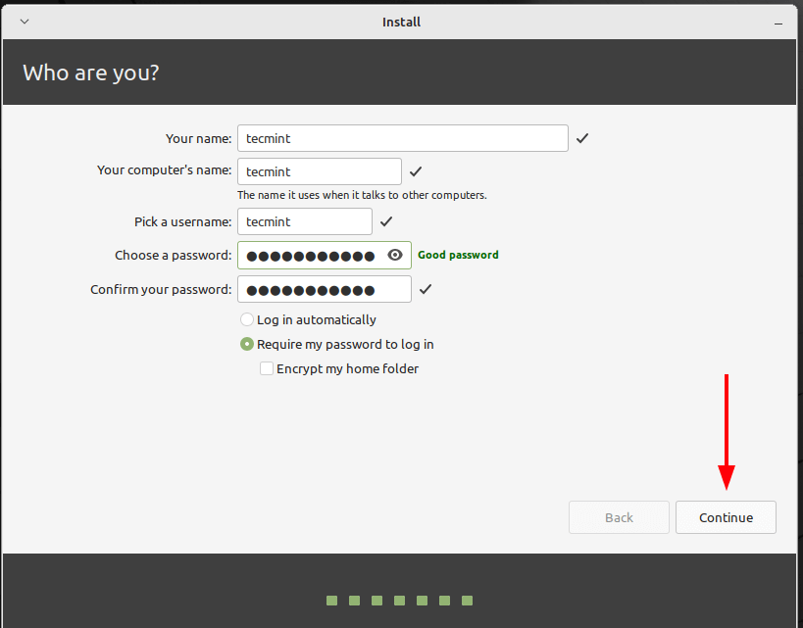Click the last green progress dot

468,601
